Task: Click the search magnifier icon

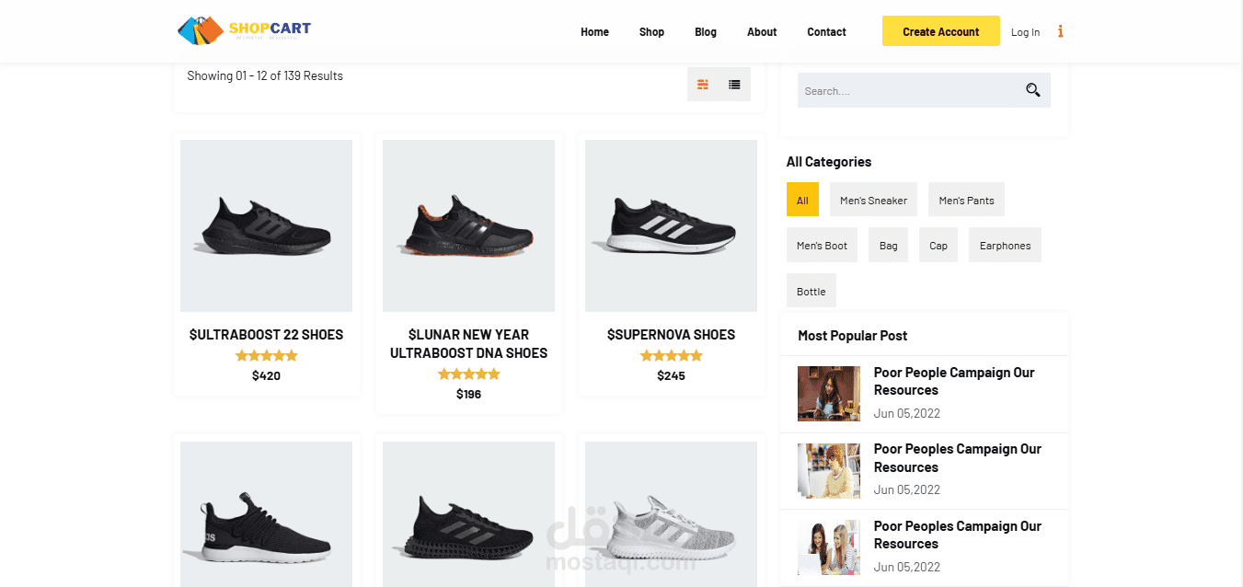Action: tap(1033, 90)
